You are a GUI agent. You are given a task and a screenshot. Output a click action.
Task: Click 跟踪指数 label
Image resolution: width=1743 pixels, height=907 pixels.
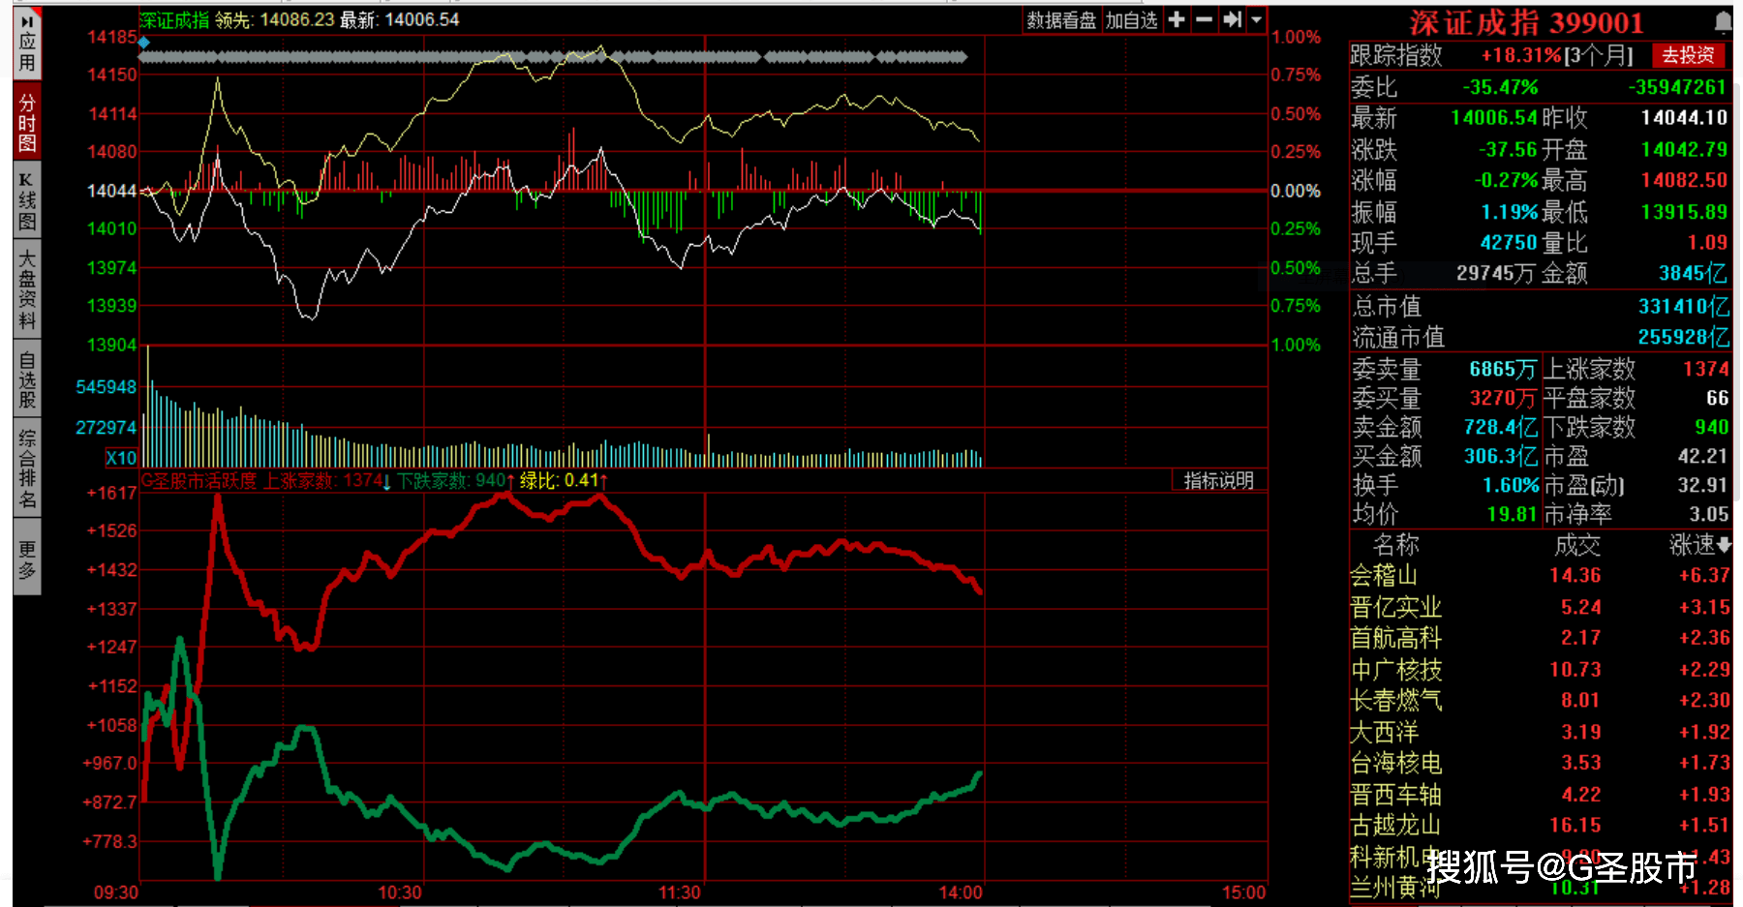1395,55
